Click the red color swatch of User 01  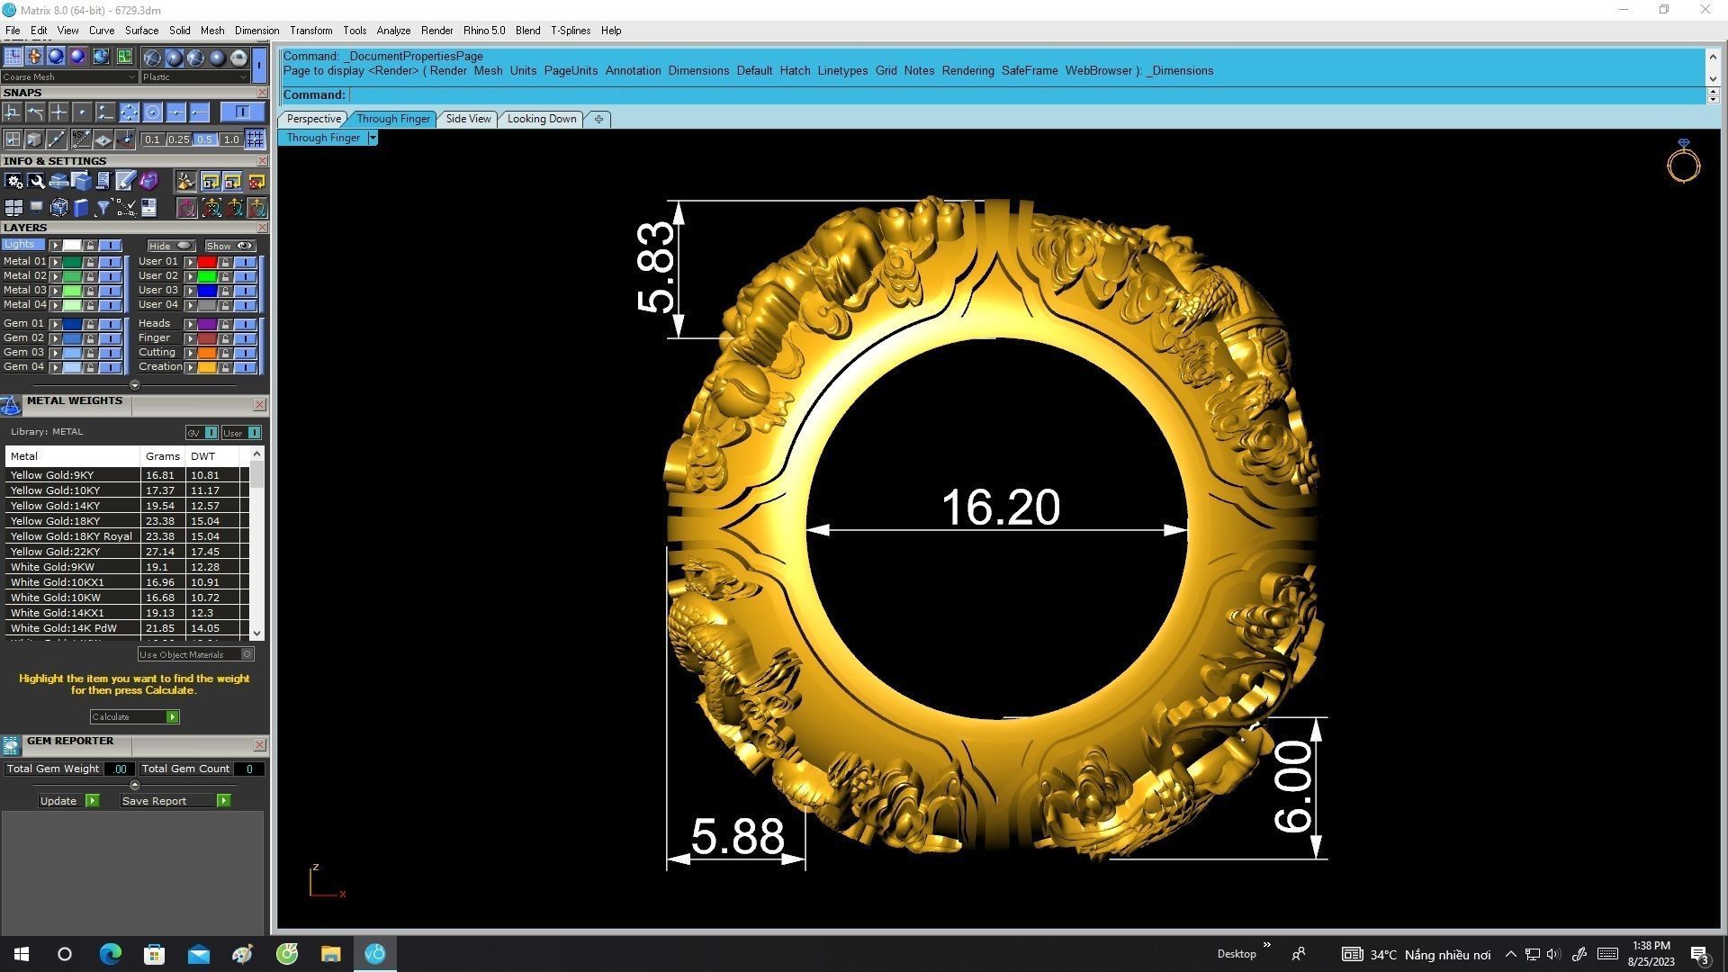207,262
